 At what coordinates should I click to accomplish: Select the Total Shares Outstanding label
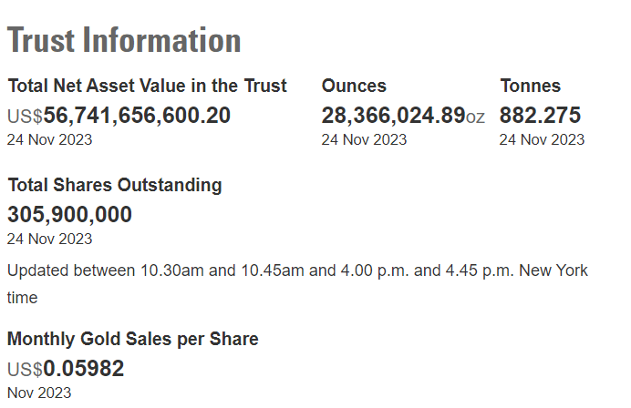(115, 185)
